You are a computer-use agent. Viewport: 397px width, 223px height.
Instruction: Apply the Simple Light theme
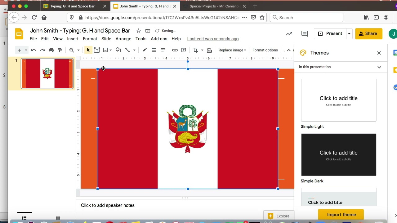(339, 100)
